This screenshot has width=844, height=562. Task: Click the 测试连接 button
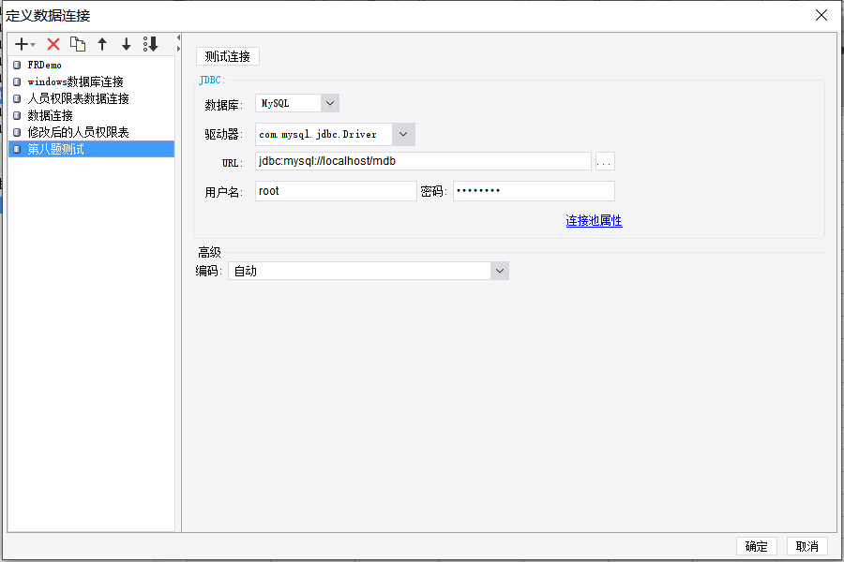point(228,56)
